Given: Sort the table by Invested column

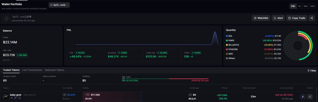Looking at the screenshot, I should pyautogui.click(x=68, y=88).
